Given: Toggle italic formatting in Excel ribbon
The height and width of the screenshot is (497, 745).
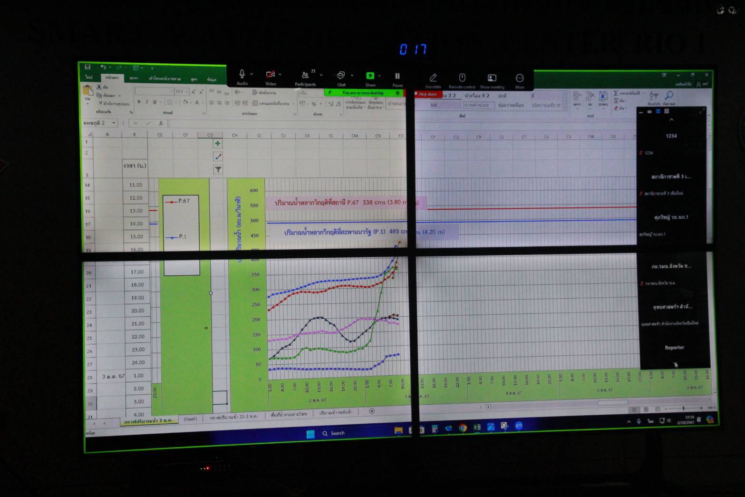Looking at the screenshot, I should pyautogui.click(x=146, y=102).
